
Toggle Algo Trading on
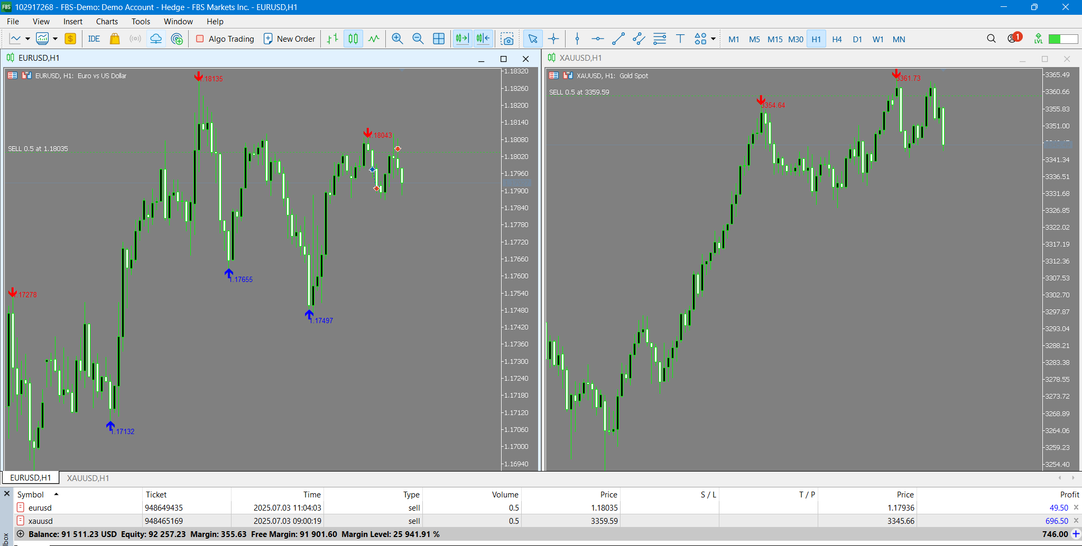pyautogui.click(x=225, y=39)
